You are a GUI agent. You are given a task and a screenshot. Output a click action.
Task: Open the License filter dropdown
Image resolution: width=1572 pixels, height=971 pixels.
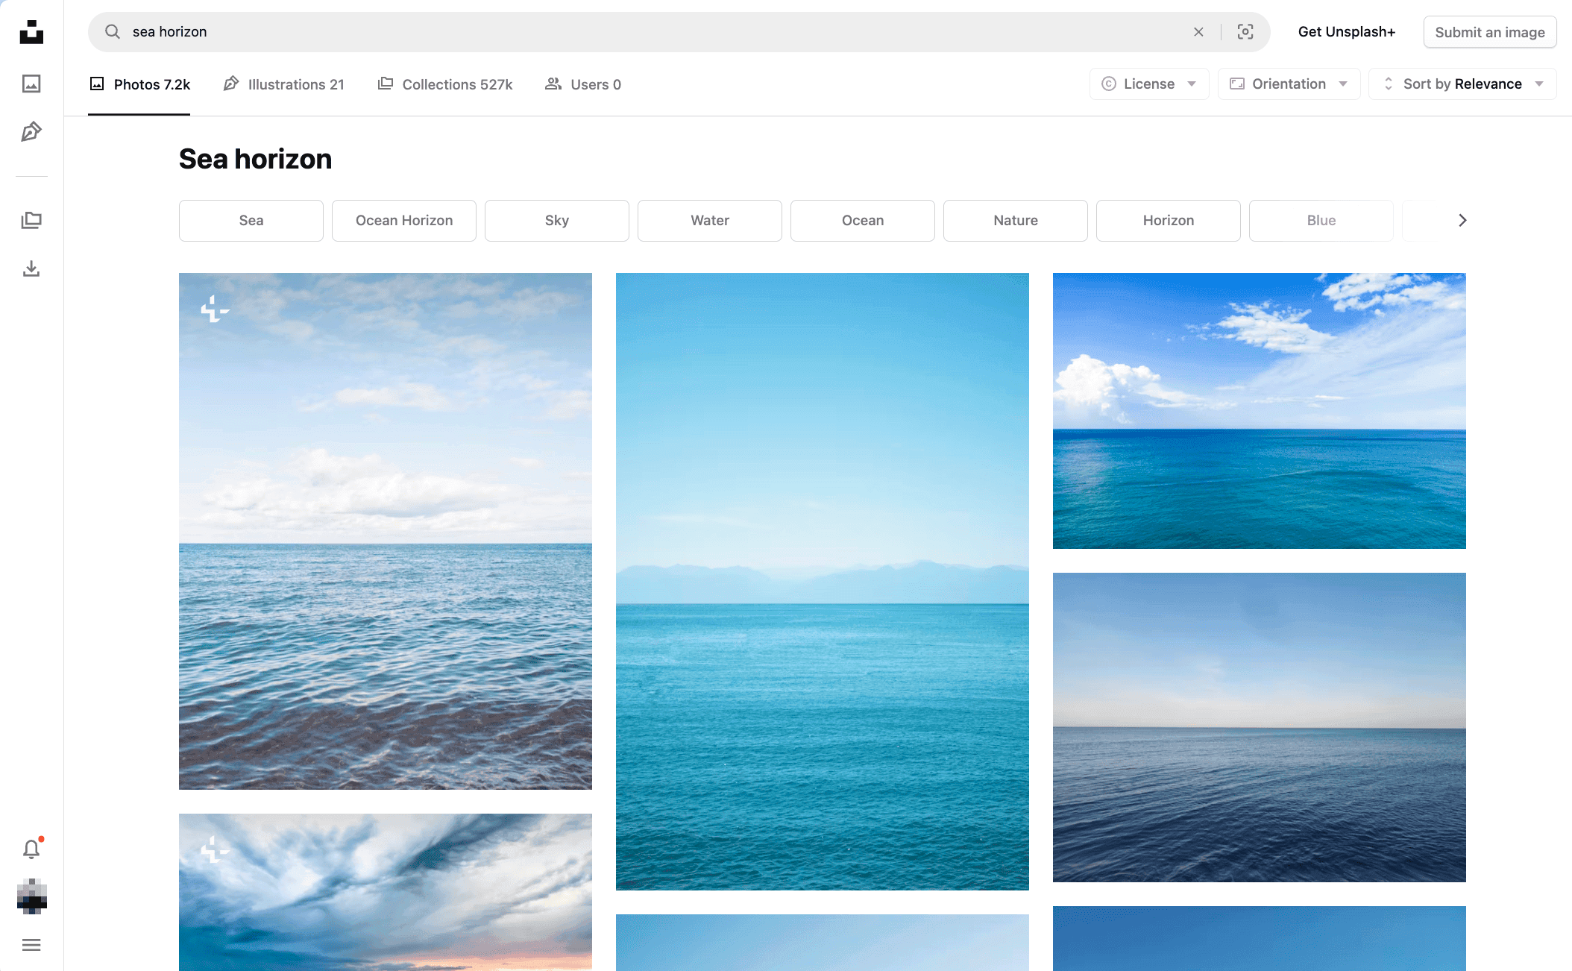pyautogui.click(x=1148, y=84)
